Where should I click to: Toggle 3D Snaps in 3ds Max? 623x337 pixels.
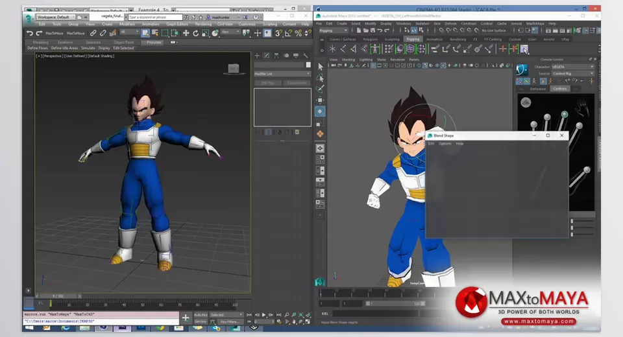[278, 33]
